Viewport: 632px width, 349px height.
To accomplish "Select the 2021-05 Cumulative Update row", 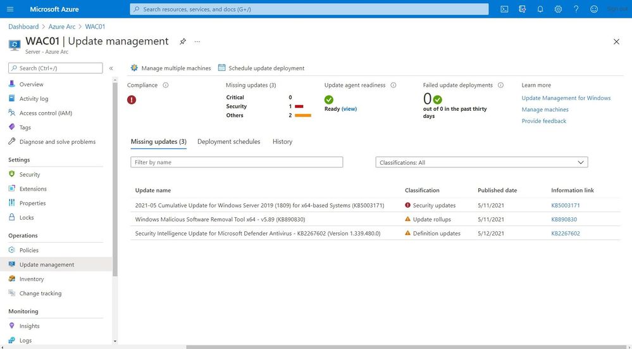I will coord(375,205).
